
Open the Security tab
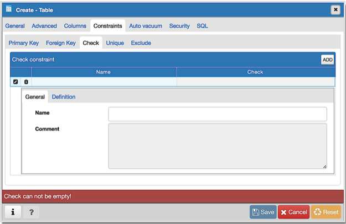179,26
